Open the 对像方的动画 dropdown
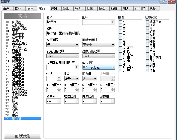 pyautogui.click(x=99, y=56)
